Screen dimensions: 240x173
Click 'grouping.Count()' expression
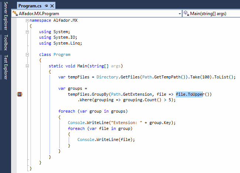click(142, 100)
